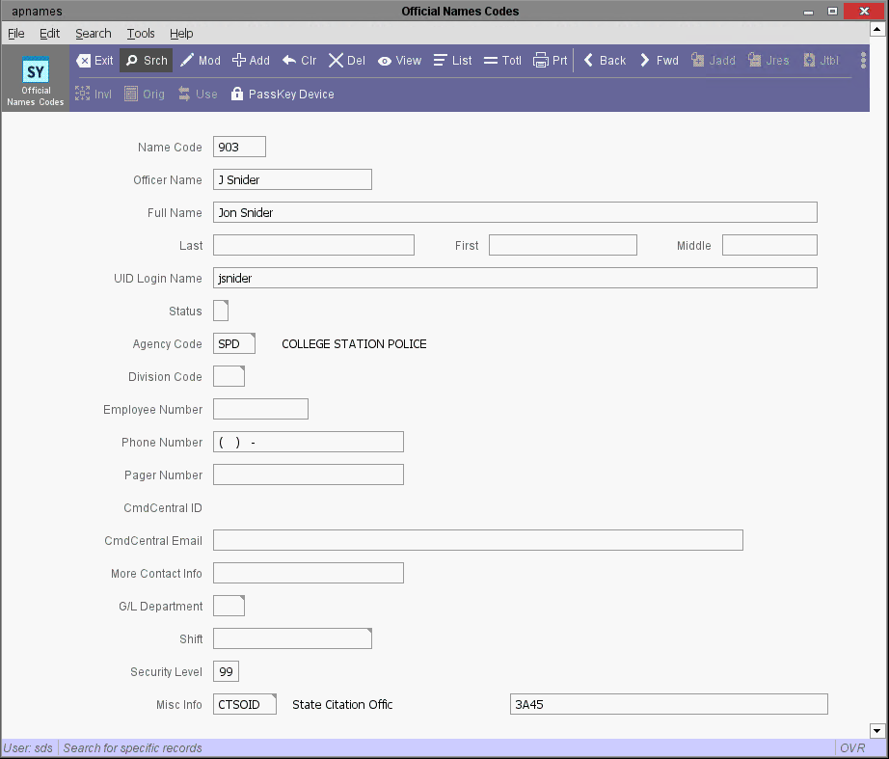Click the Jadd toolbar icon
This screenshot has width=889, height=759.
click(x=713, y=60)
